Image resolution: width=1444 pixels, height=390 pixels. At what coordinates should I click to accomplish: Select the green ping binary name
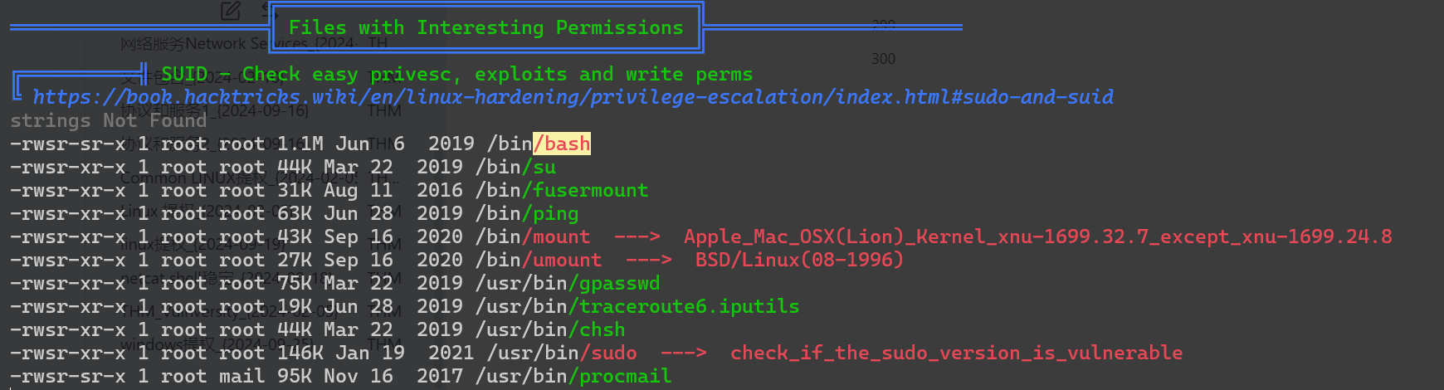550,213
